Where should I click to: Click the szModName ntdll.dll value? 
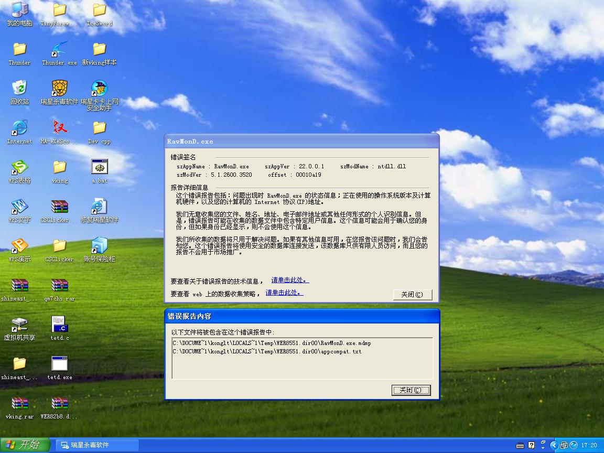pos(392,166)
